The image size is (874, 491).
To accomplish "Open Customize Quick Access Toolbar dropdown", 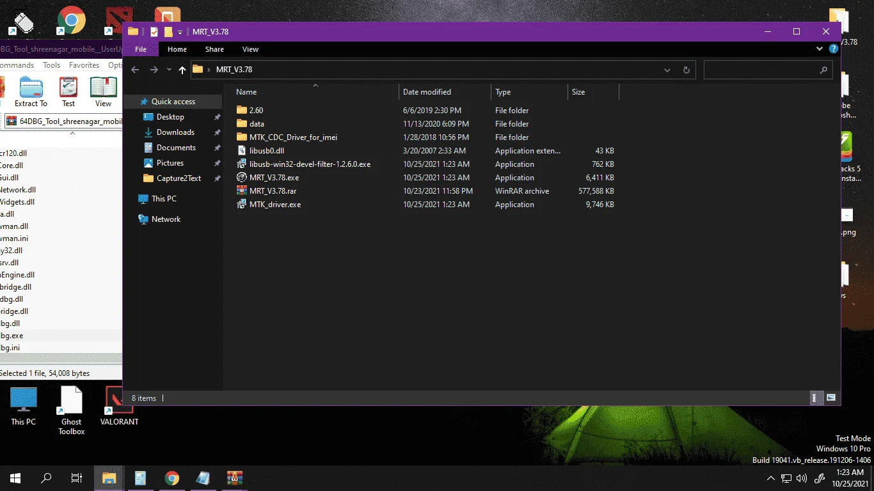I will tap(180, 32).
